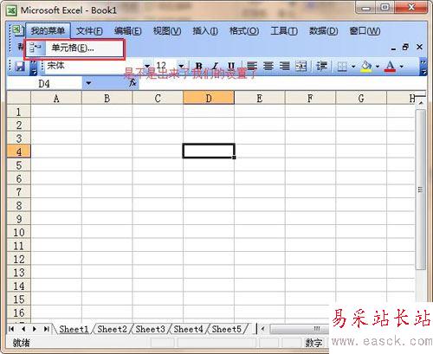The image size is (433, 354).
Task: Click vertical scrollbar up arrow
Action: coord(421,103)
